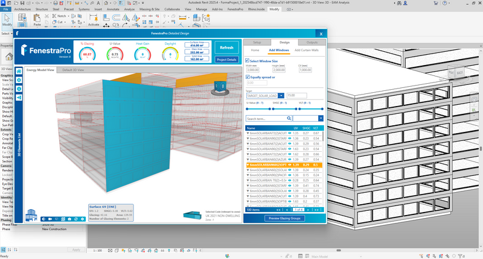This screenshot has width=483, height=259.
Task: Adjust the U-Value range slider
Action: click(x=258, y=109)
